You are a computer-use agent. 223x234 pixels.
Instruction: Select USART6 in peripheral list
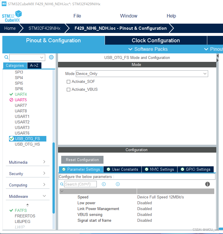click(22, 133)
